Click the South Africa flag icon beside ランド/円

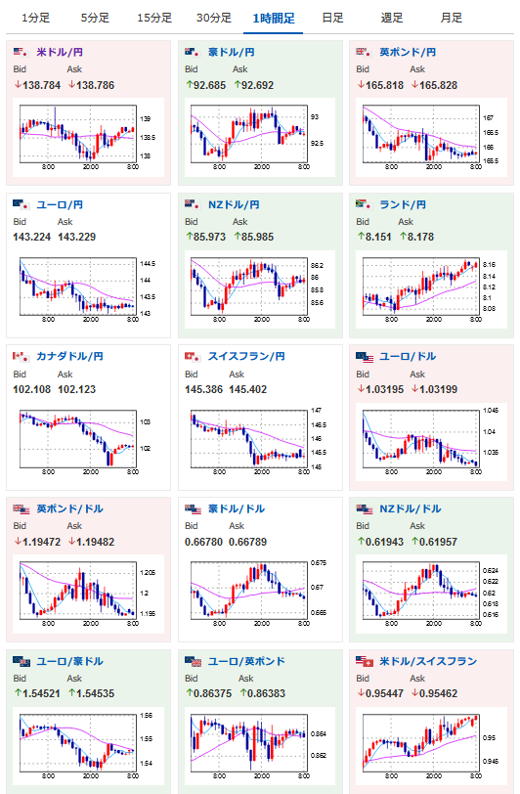tap(364, 204)
